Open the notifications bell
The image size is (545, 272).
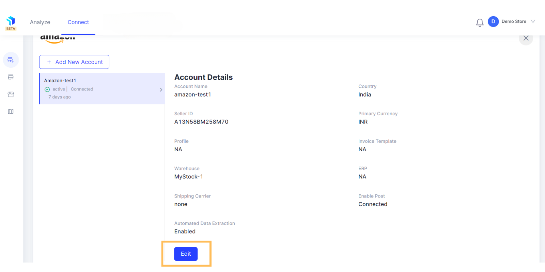tap(480, 22)
